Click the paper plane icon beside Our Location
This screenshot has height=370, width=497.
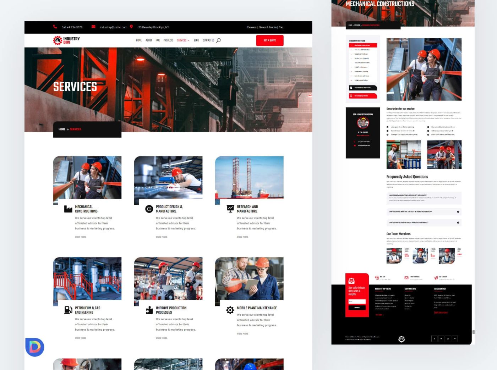pyautogui.click(x=436, y=278)
